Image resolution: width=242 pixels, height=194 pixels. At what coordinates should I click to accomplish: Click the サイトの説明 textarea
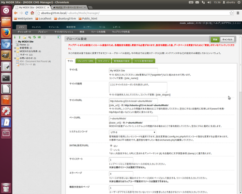click(138, 87)
